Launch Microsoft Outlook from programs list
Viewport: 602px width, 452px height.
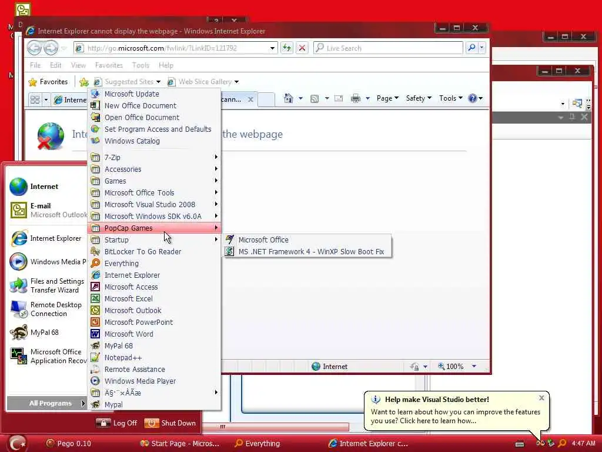pos(154,311)
